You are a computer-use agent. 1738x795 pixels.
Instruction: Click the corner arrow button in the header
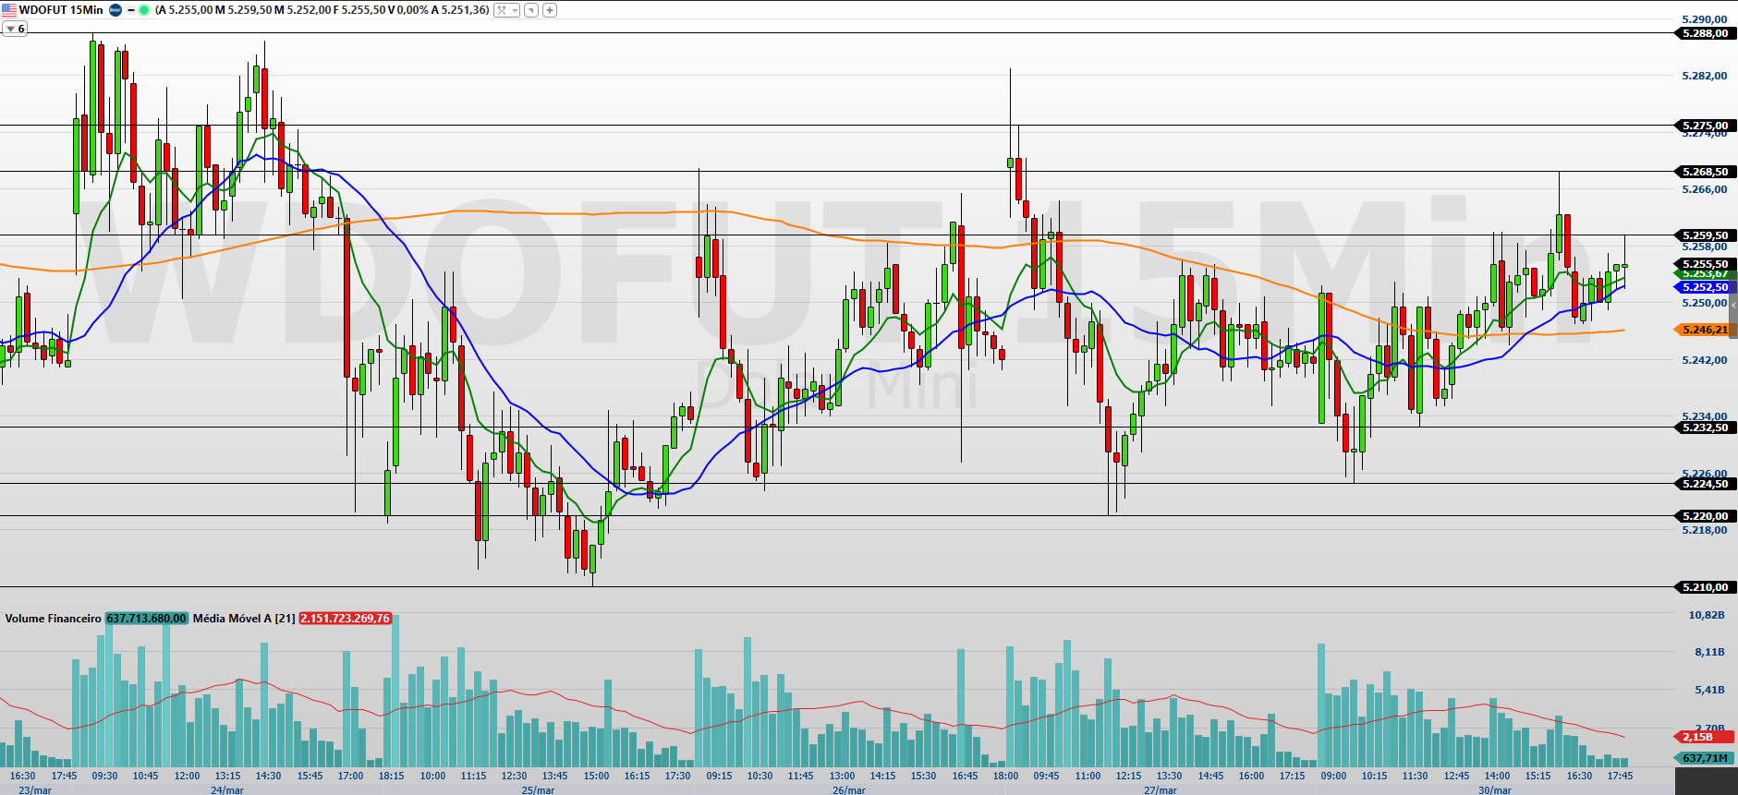(530, 10)
